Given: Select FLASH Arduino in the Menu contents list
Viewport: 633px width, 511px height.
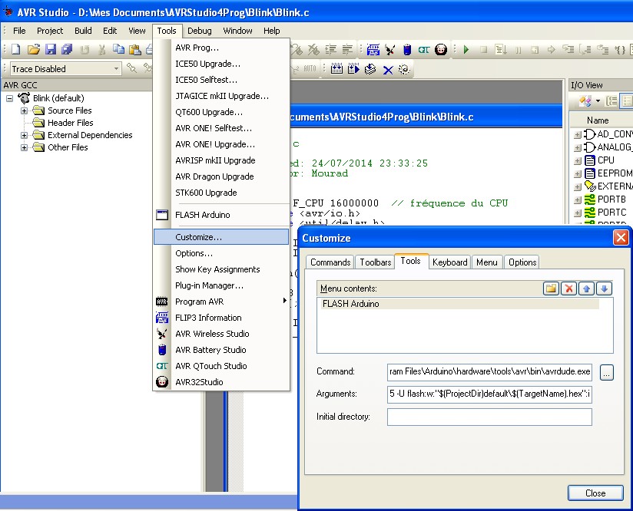Looking at the screenshot, I should (459, 304).
